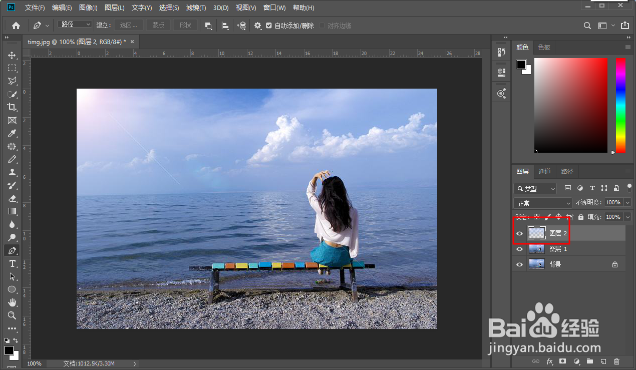This screenshot has width=636, height=370.
Task: Select the Polygonal Lasso tool
Action: [12, 81]
